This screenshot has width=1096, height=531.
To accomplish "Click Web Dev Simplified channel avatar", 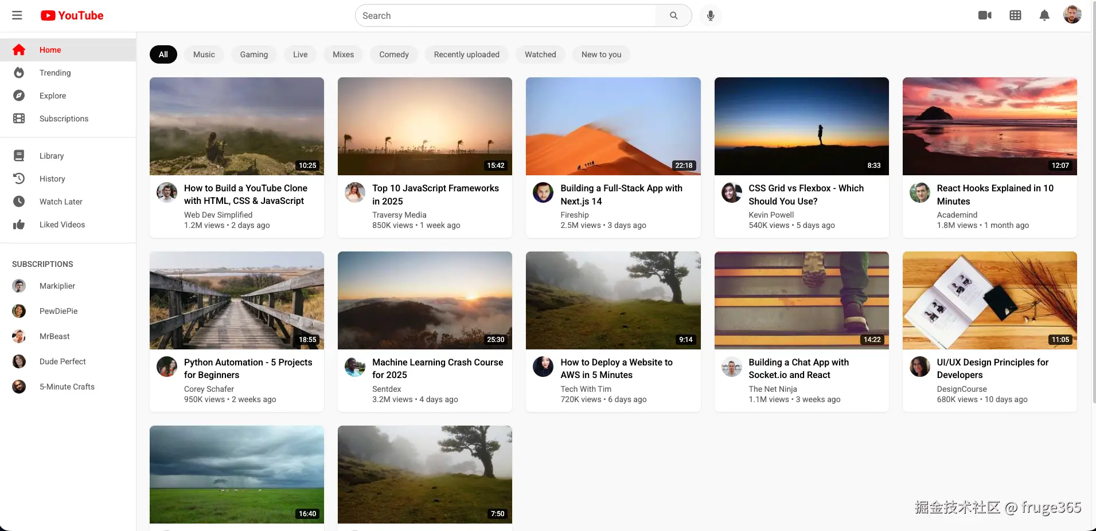I will pos(167,192).
